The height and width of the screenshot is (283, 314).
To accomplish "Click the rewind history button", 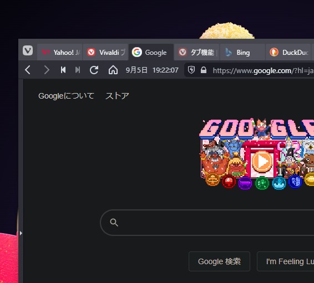I will point(63,70).
